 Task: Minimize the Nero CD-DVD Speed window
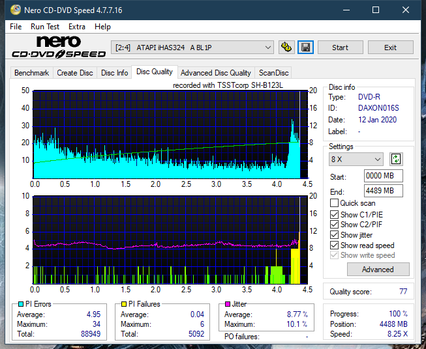point(346,10)
